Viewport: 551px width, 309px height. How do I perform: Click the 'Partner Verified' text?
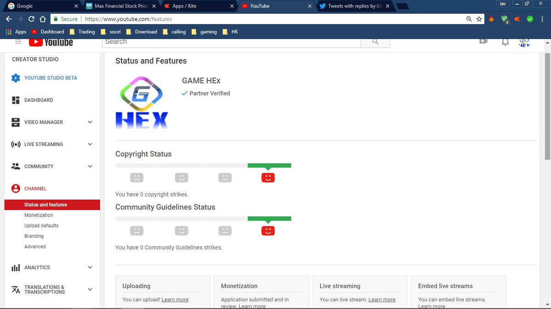(209, 93)
